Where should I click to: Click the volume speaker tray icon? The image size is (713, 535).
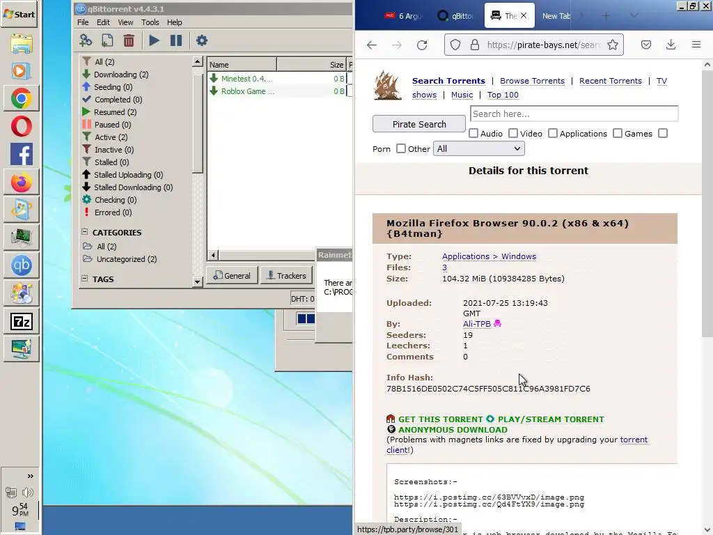pyautogui.click(x=27, y=493)
